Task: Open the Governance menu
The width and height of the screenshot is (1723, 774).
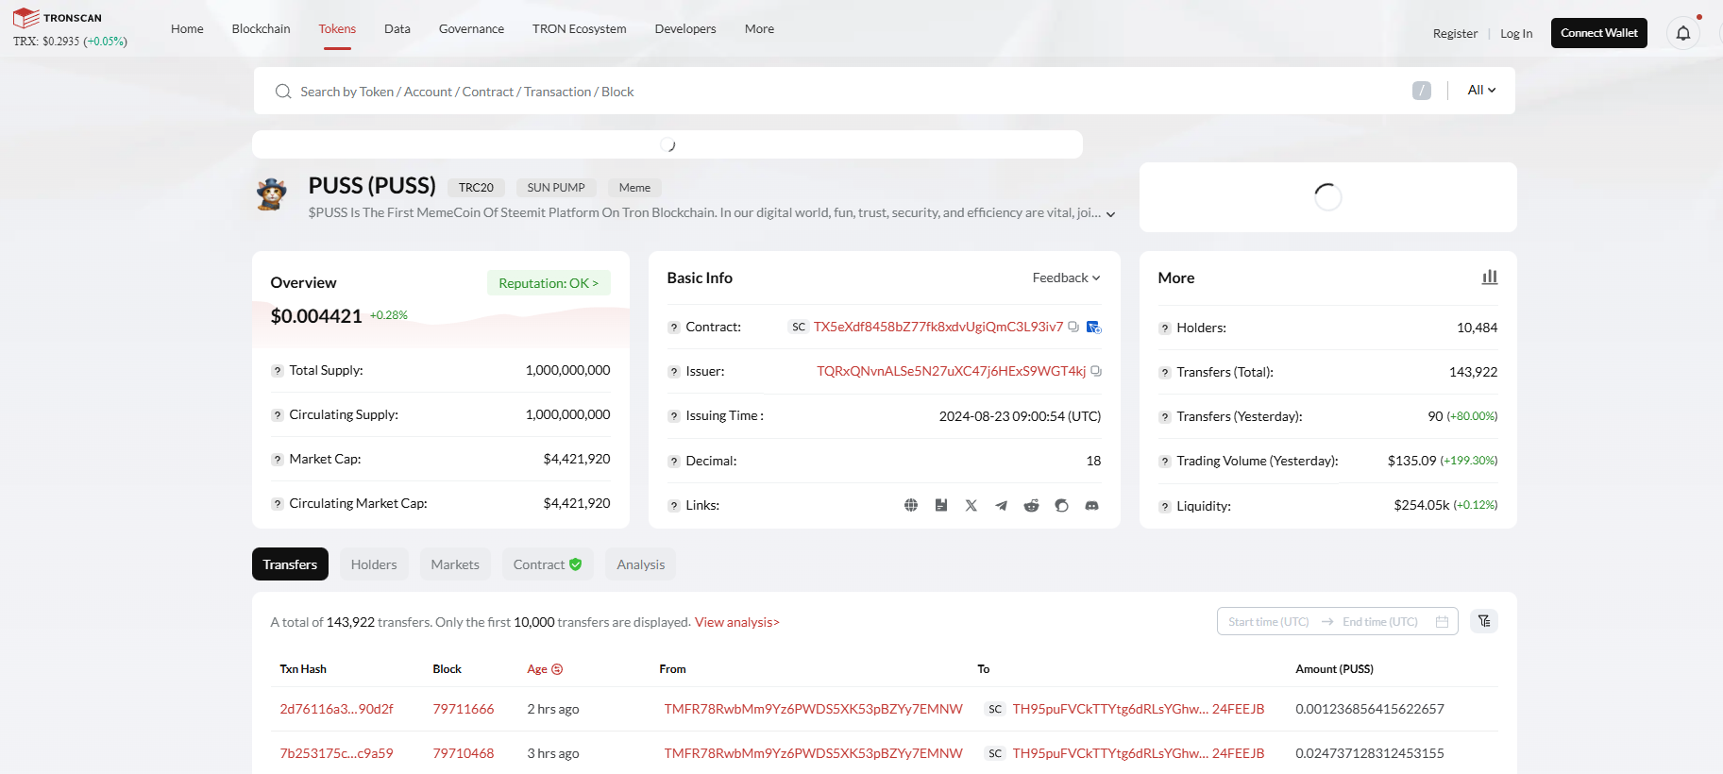Action: [x=471, y=29]
